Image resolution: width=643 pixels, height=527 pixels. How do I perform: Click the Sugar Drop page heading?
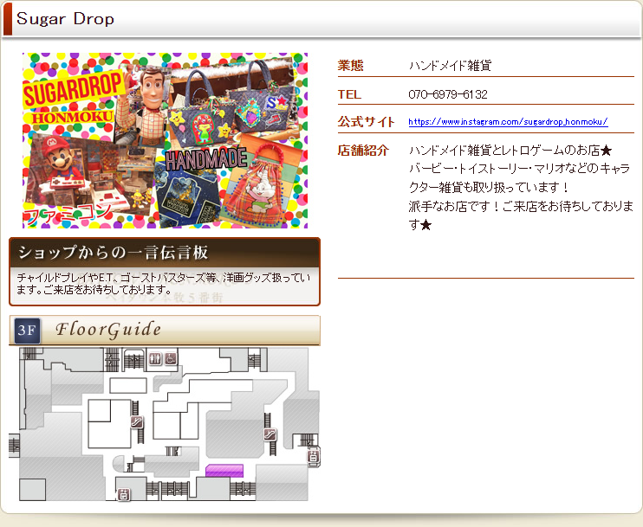click(x=66, y=19)
